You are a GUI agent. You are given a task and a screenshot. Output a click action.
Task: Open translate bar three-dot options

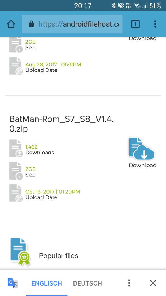pyautogui.click(x=129, y=283)
